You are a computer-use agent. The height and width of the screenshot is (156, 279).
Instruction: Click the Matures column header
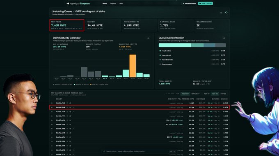(x=215, y=99)
